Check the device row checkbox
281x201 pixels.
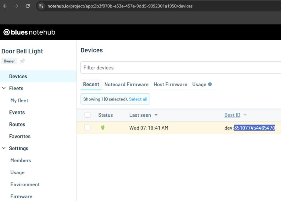click(x=88, y=128)
